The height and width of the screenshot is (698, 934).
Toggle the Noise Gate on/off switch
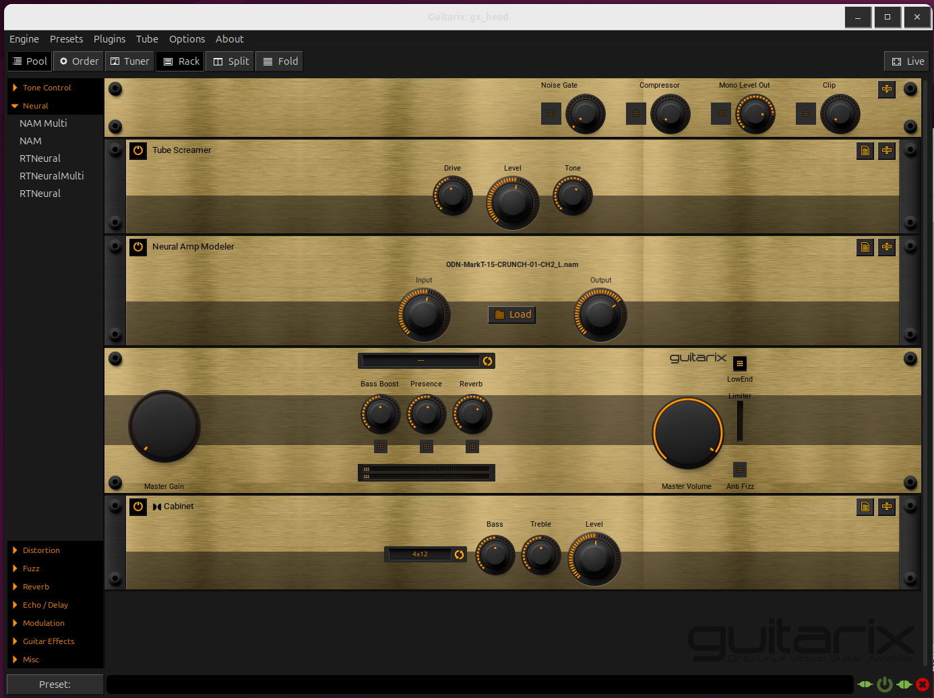(551, 113)
